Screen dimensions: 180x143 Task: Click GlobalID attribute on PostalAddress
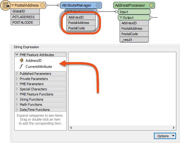[x=25, y=11]
